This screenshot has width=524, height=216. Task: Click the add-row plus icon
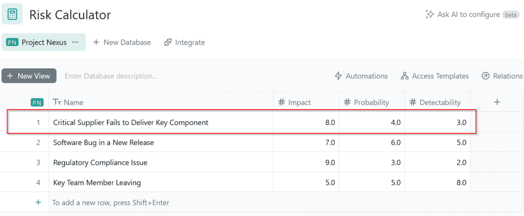38,202
